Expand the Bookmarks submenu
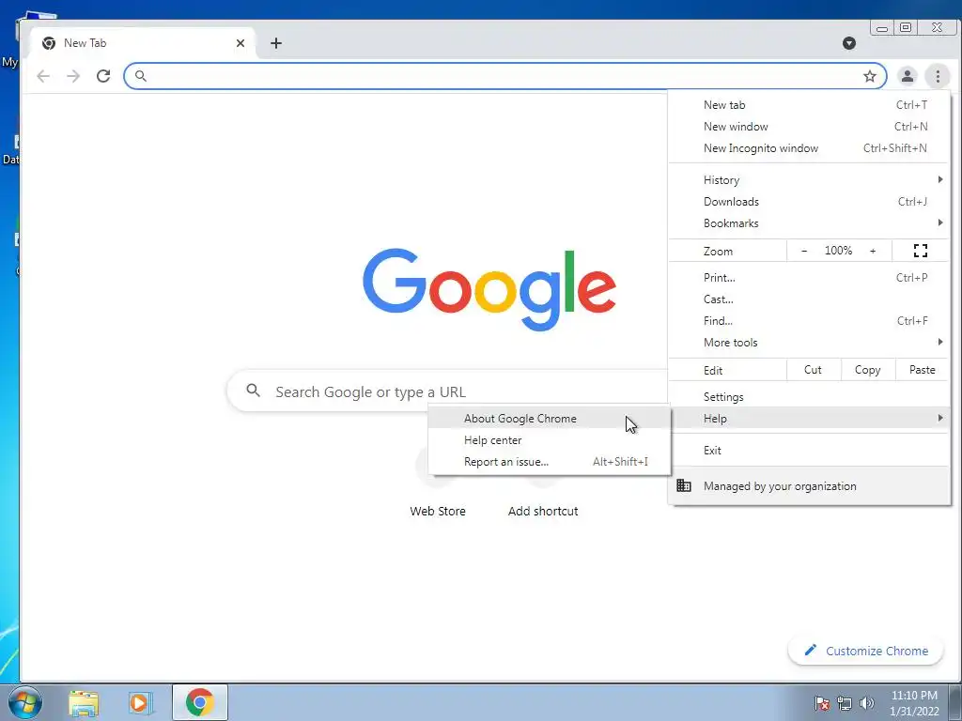 (809, 223)
